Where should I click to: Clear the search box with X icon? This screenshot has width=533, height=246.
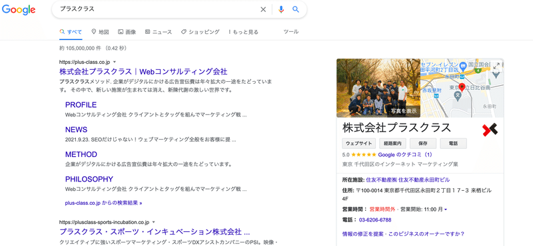(x=263, y=9)
